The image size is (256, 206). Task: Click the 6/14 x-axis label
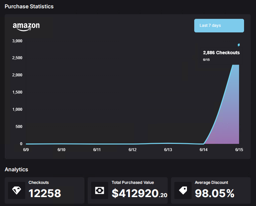(204, 150)
